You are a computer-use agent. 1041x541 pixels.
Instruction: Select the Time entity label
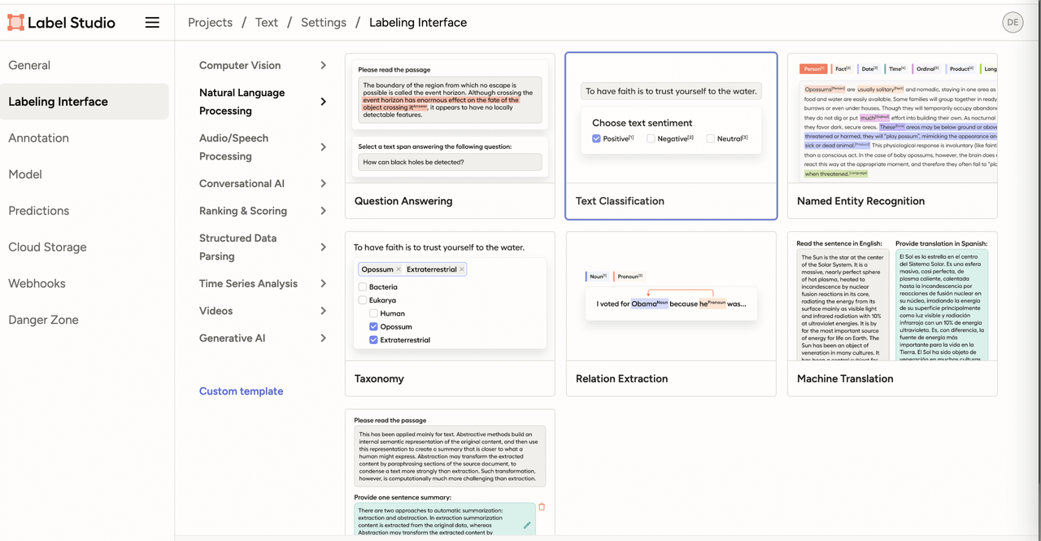(895, 69)
